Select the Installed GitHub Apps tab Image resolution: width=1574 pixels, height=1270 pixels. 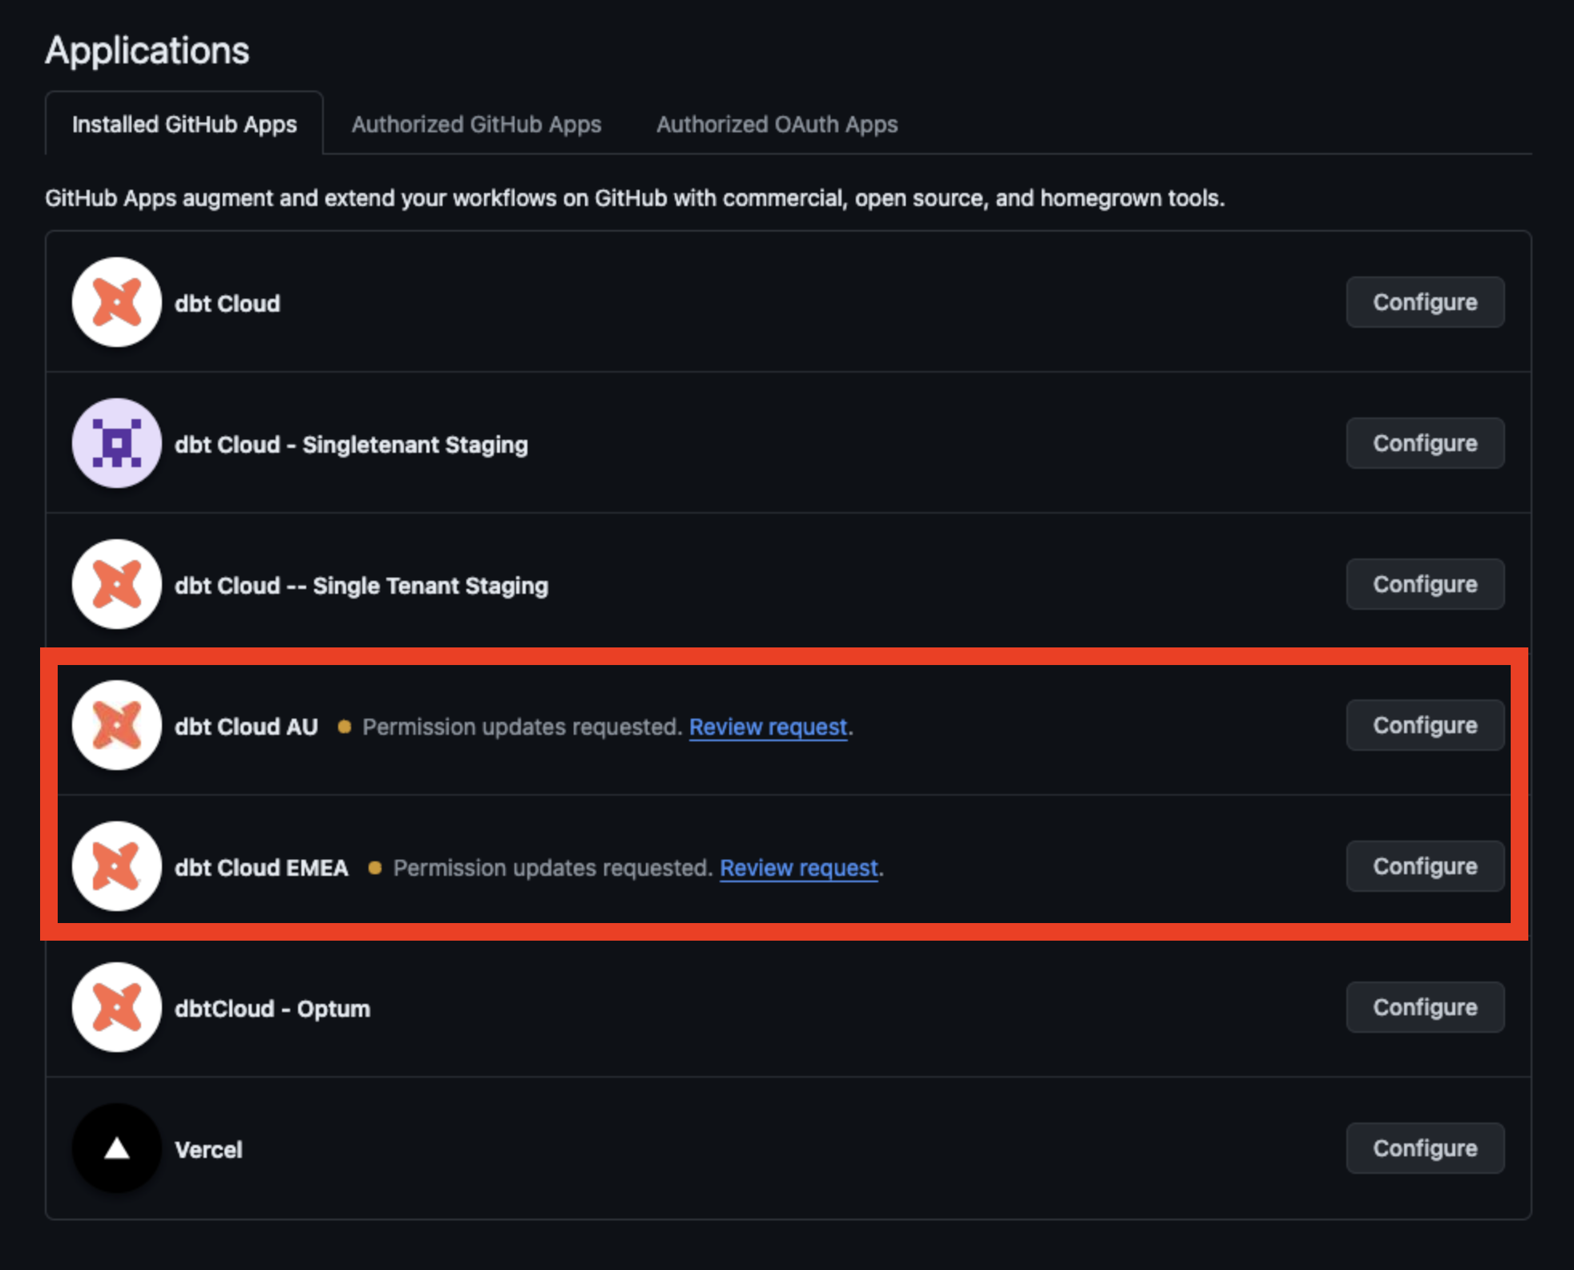pyautogui.click(x=184, y=124)
